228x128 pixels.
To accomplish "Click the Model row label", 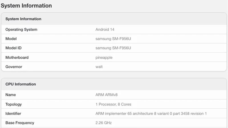I will [x=11, y=39].
